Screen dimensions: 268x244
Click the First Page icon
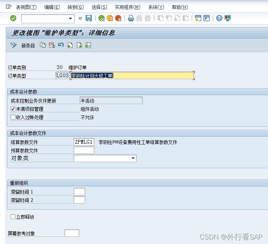click(160, 18)
